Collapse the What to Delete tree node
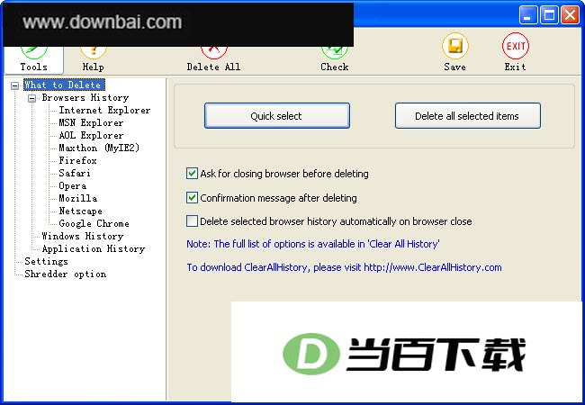Image resolution: width=585 pixels, height=405 pixels. click(x=14, y=85)
